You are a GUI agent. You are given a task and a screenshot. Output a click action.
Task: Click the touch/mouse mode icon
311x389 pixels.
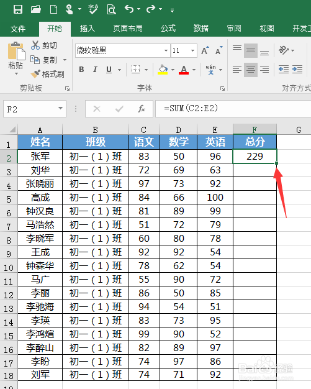pos(69,9)
